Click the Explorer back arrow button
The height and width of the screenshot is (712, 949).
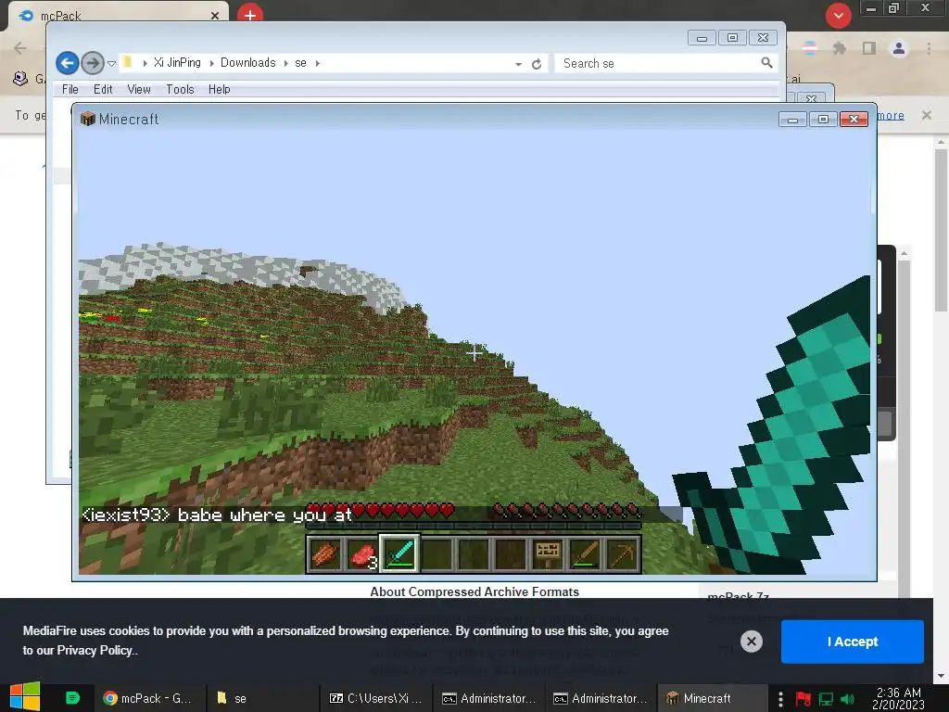67,63
